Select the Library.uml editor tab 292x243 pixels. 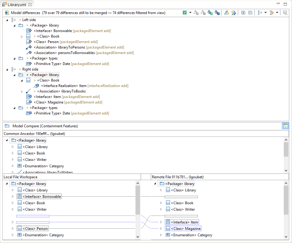pyautogui.click(x=17, y=4)
